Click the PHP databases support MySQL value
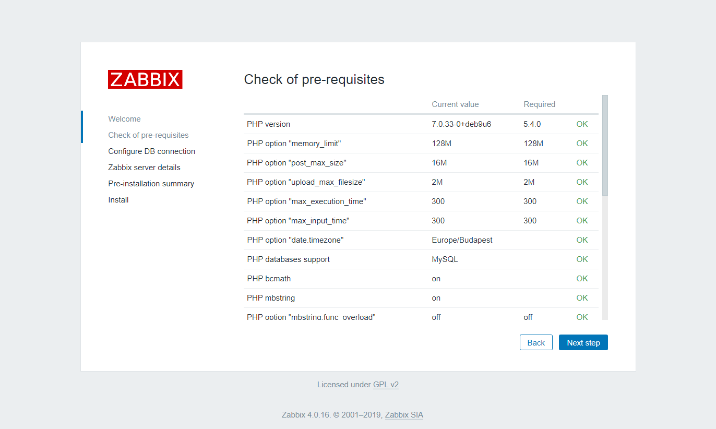 [445, 259]
